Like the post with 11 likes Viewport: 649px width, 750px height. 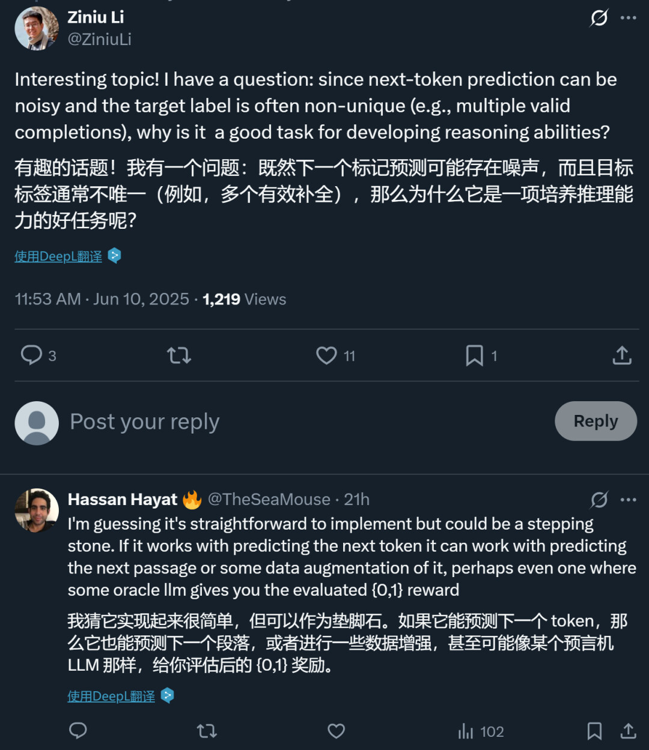pyautogui.click(x=327, y=355)
